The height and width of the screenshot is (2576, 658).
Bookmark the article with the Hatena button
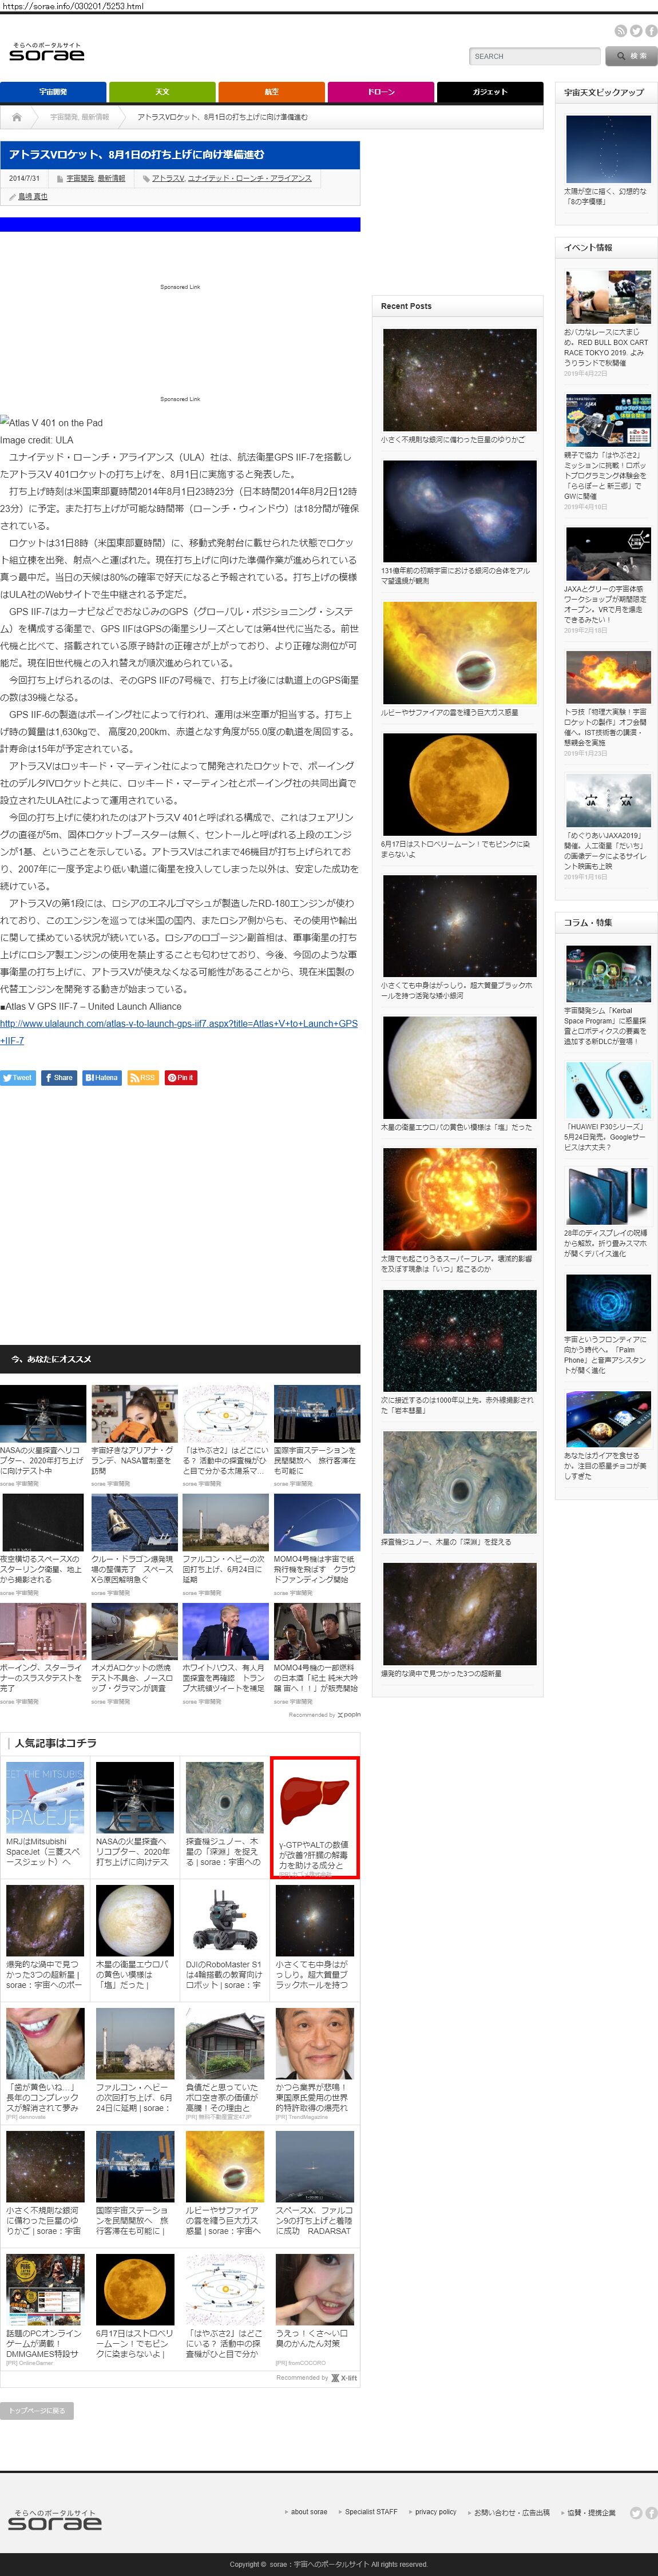pyautogui.click(x=101, y=1077)
